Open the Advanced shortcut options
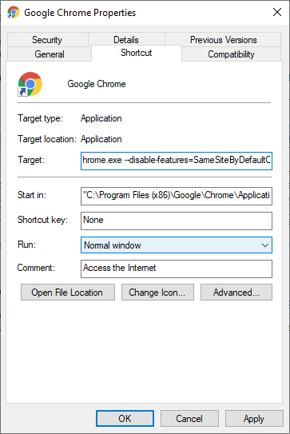290x434 pixels. 236,293
